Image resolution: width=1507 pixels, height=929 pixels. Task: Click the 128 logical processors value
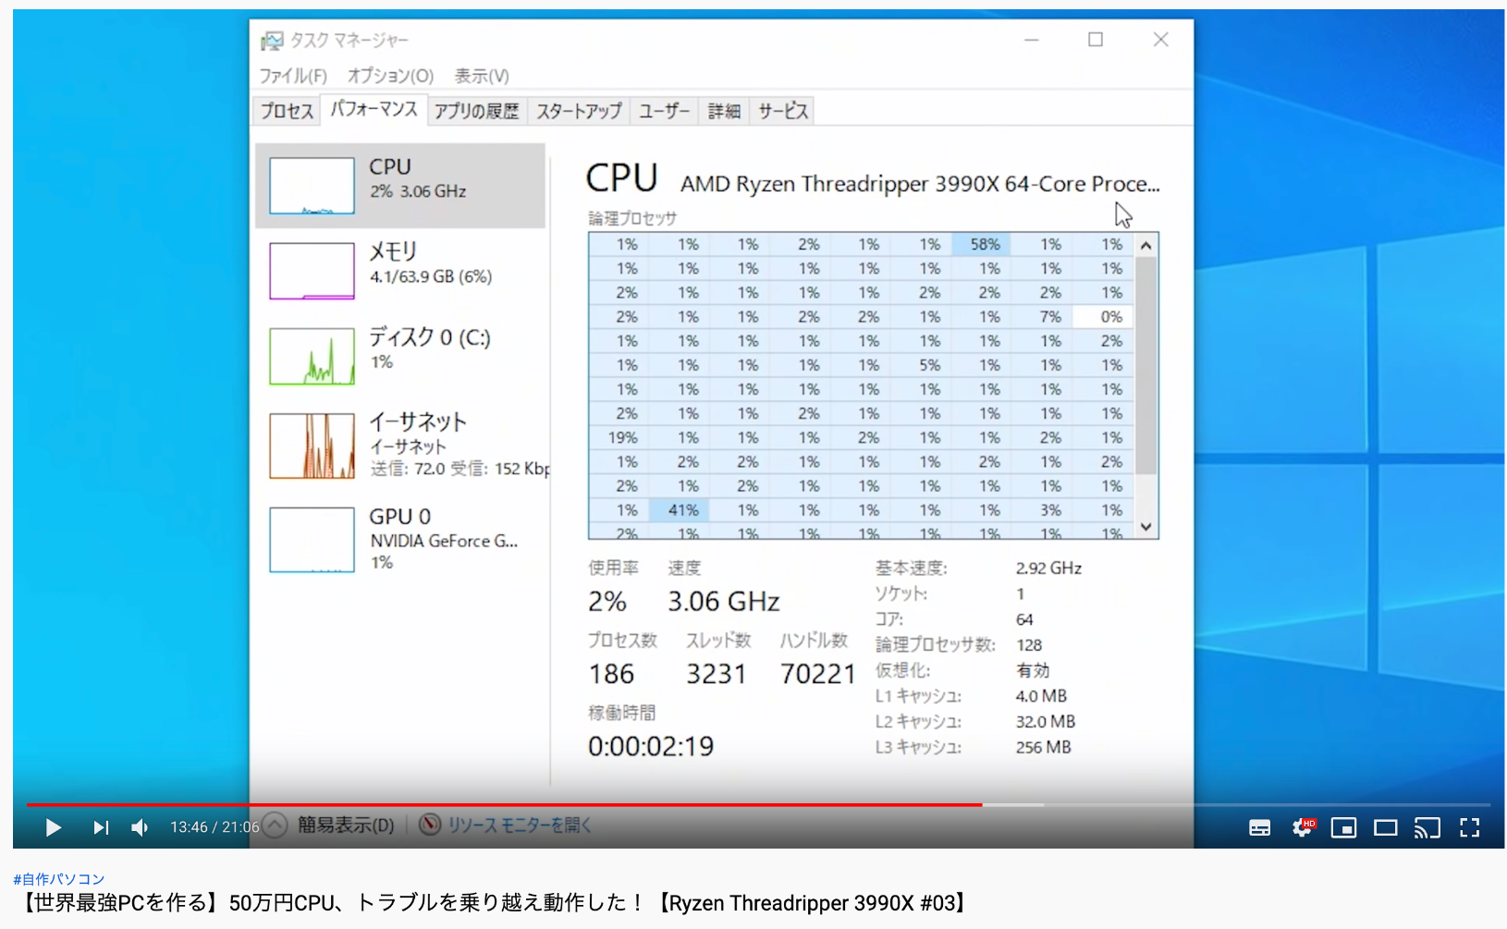1029,645
